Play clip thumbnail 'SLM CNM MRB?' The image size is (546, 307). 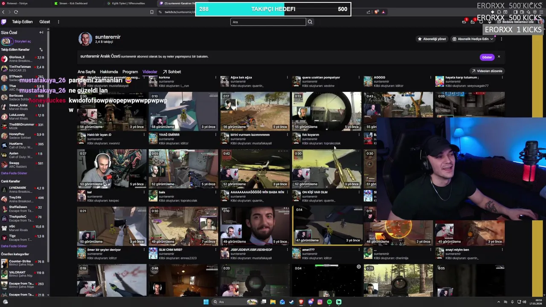click(183, 226)
